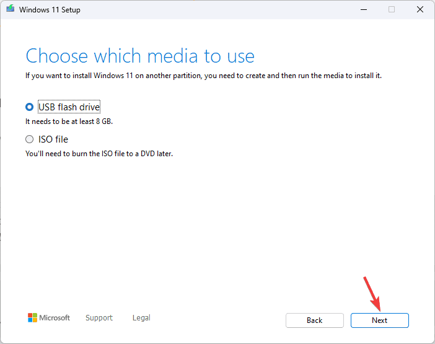Click 'It needs to be at least 8 GB.' text
This screenshot has height=344, width=435.
[69, 121]
